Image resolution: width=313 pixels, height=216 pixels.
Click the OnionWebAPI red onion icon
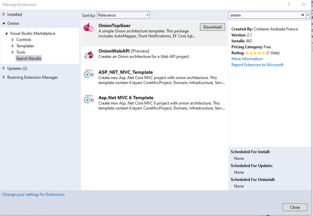pyautogui.click(x=89, y=54)
